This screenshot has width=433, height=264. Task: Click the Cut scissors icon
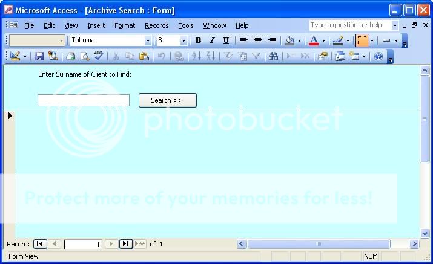116,56
